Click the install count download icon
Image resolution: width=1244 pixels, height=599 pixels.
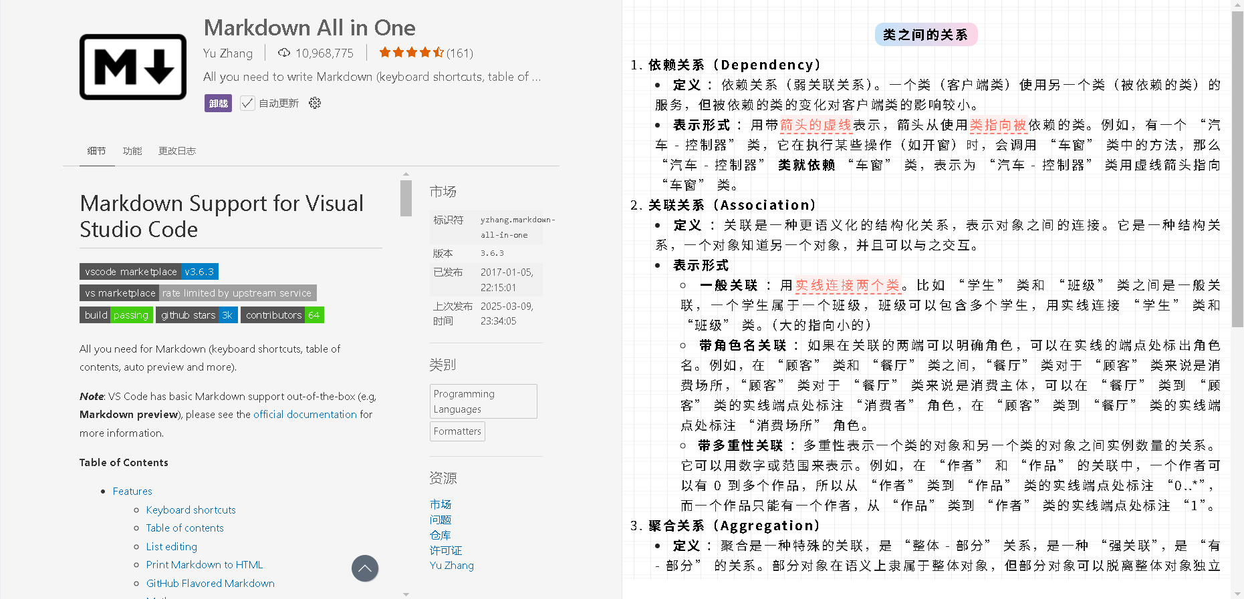(284, 53)
